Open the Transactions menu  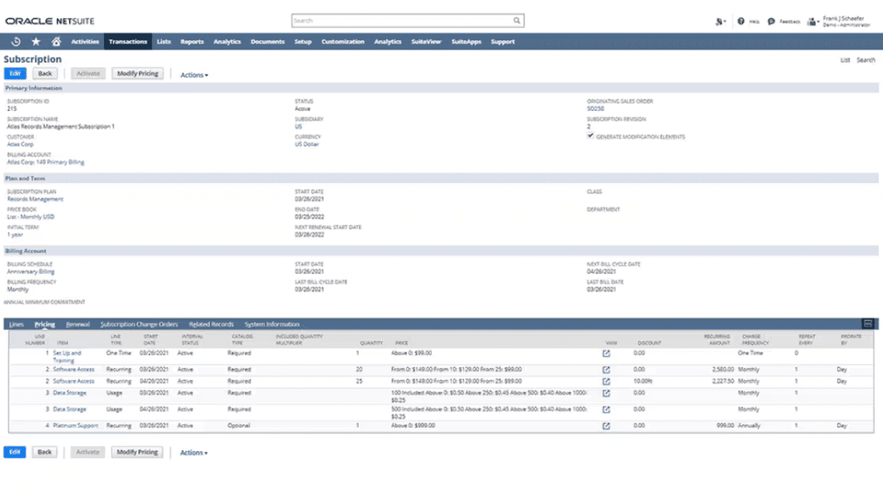(x=128, y=42)
